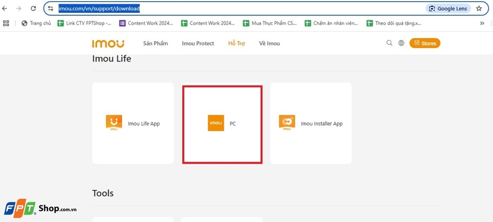Expand hidden bookmarks with double chevron
Viewport: 493px width, 222px height.
pyautogui.click(x=482, y=23)
